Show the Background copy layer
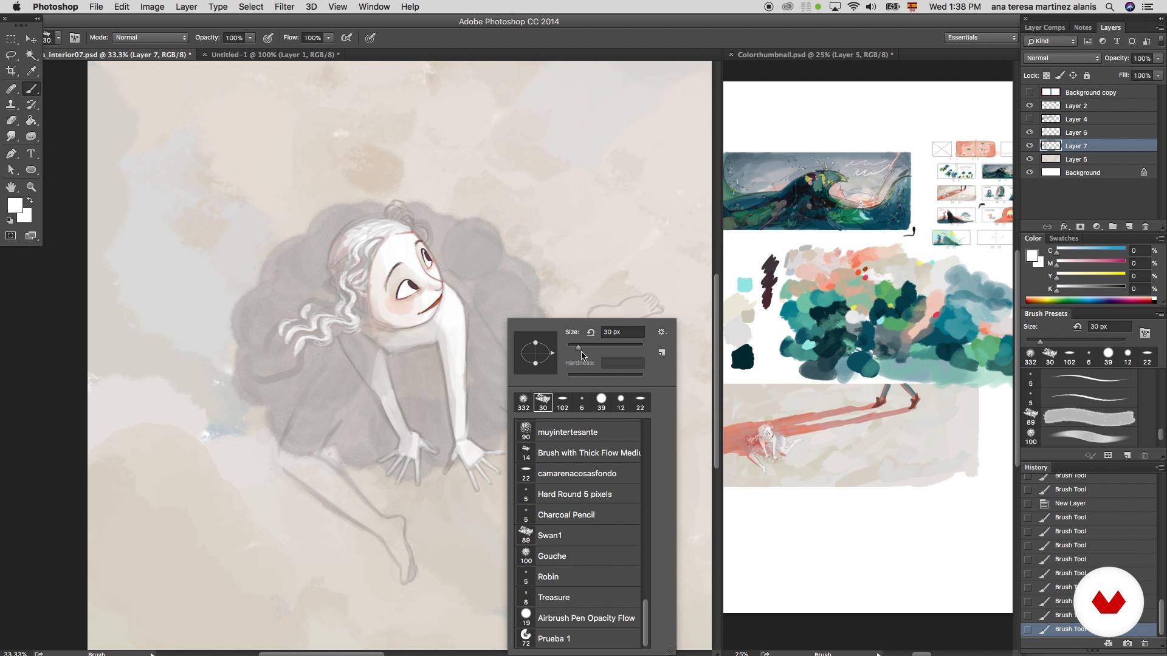 click(1029, 92)
